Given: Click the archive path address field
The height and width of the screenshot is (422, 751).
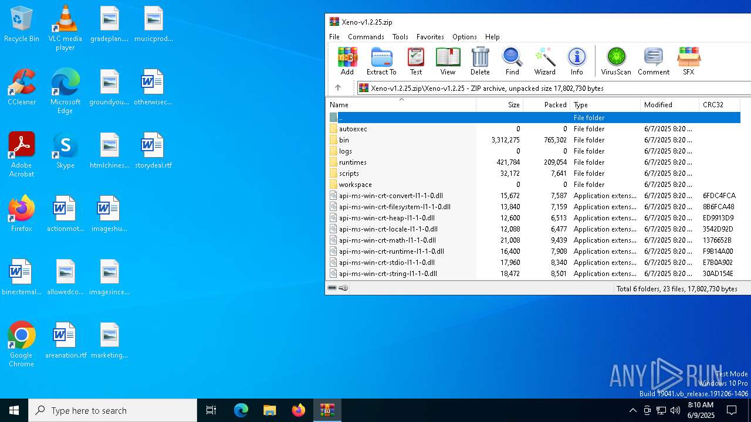Looking at the screenshot, I should (x=554, y=88).
